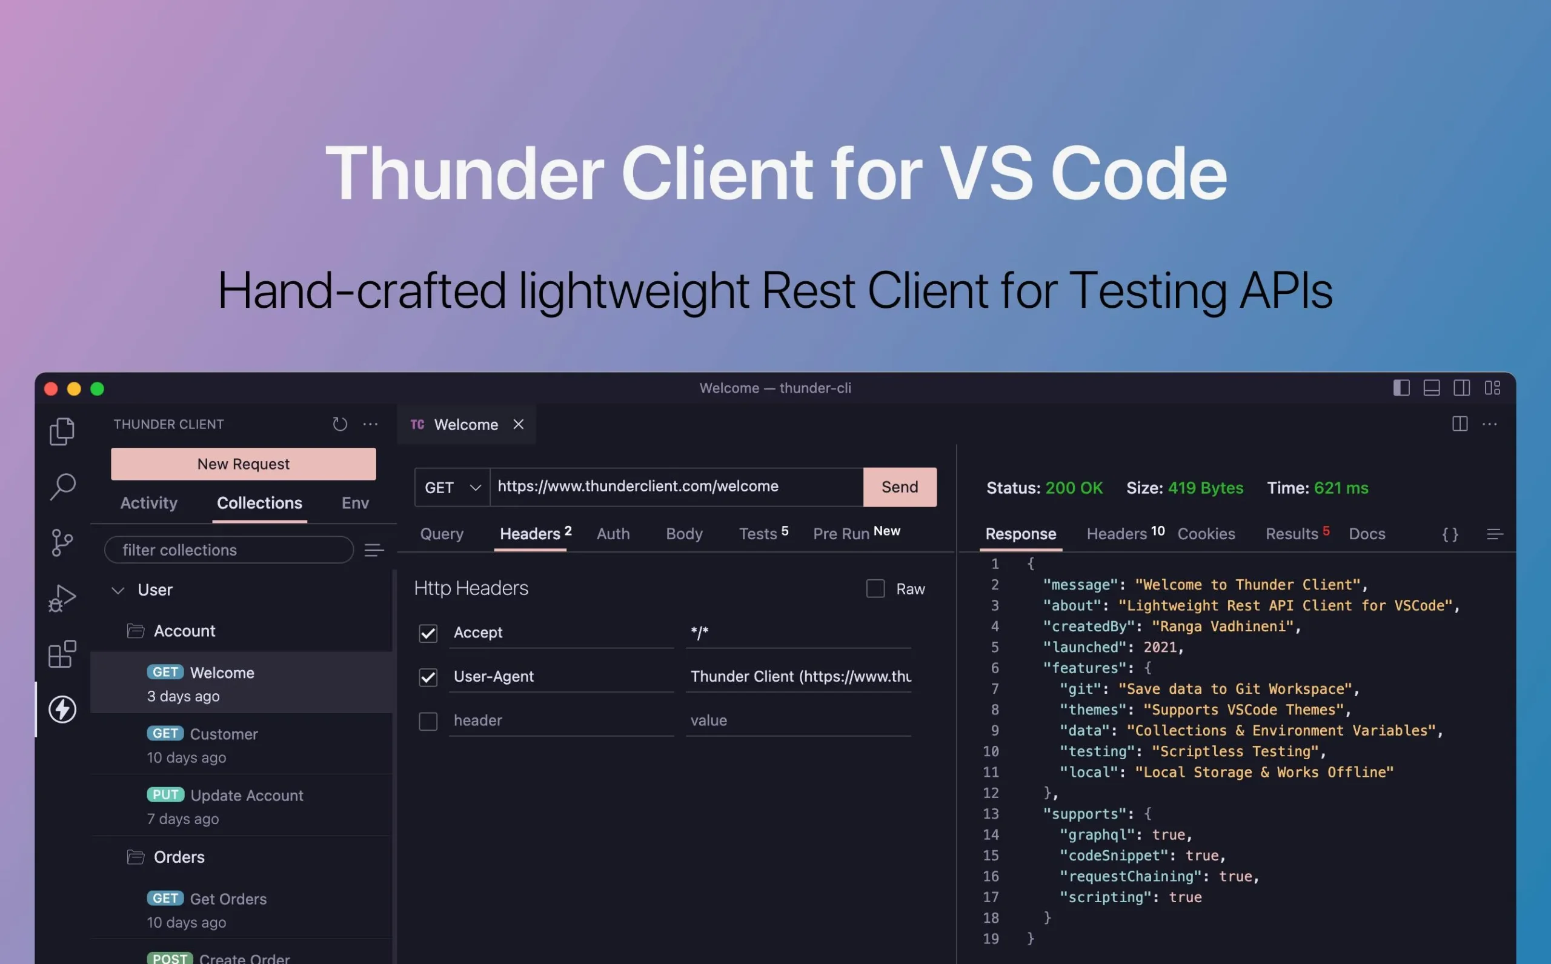Image resolution: width=1551 pixels, height=964 pixels.
Task: Open the Pre Run tab
Action: pos(856,533)
